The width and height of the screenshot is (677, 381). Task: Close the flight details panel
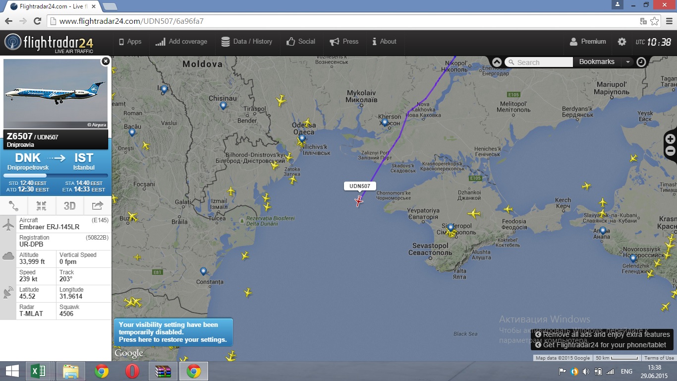105,61
